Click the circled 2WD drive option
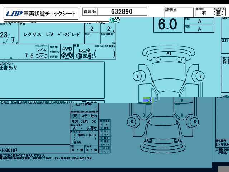 [x=67, y=55]
